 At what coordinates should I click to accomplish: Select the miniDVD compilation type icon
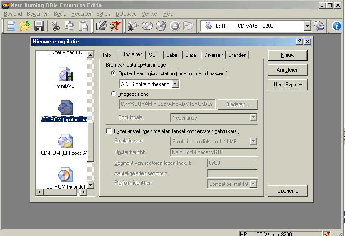click(x=66, y=74)
